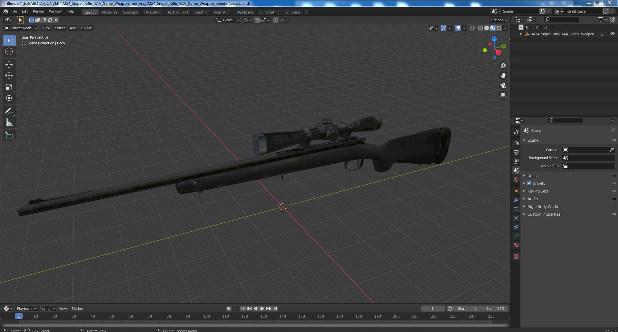Hide M24_Sniper_Rifle collection with eye icon
The height and width of the screenshot is (332, 618).
613,34
